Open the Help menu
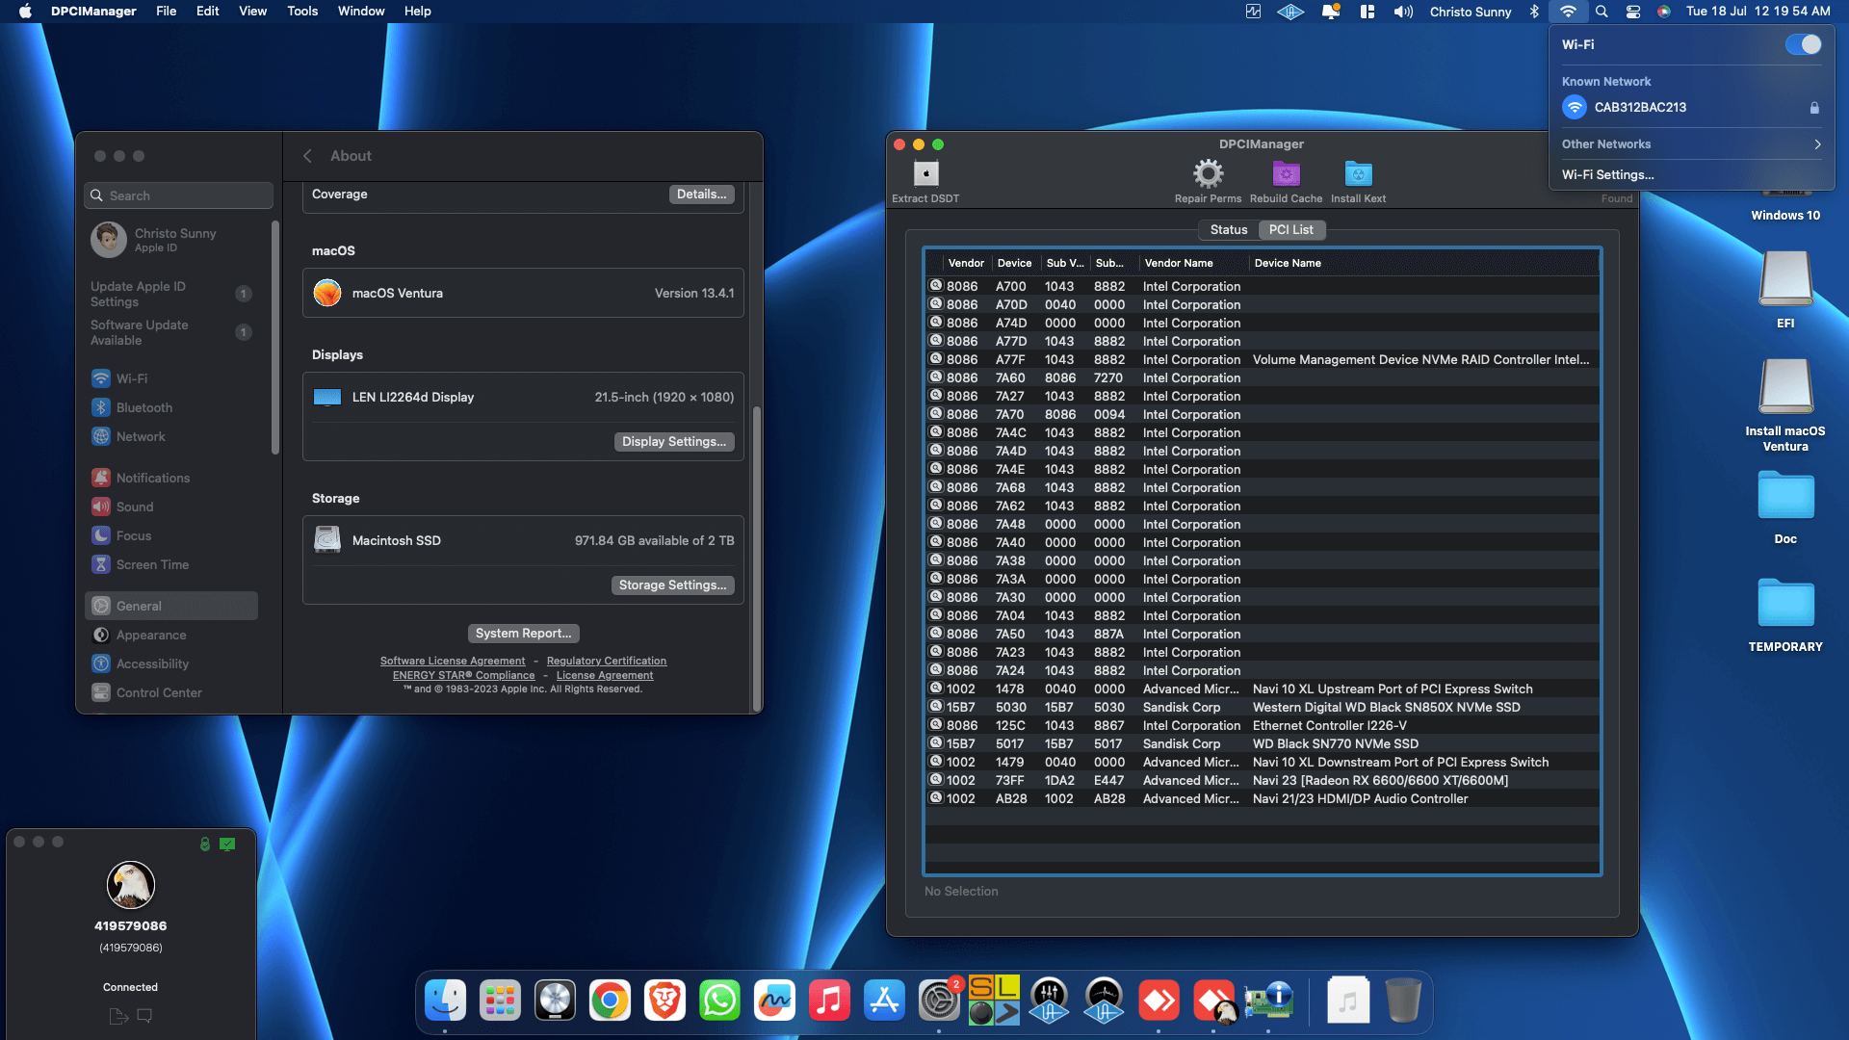This screenshot has height=1040, width=1849. coord(417,12)
